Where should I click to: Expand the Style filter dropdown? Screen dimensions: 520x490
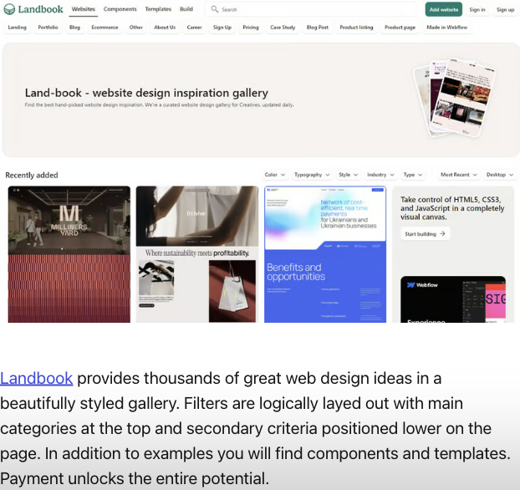(x=348, y=175)
